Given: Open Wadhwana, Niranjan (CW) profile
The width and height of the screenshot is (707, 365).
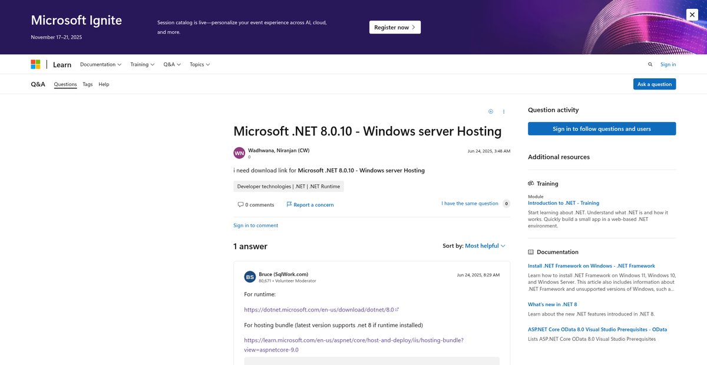Looking at the screenshot, I should click(279, 150).
